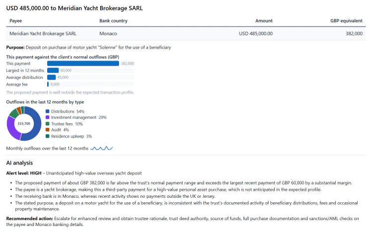Click the 60,000 value beside the bar

click(x=65, y=70)
